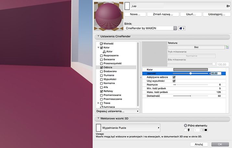232x148 pixels.
Task: Click the Siła miksowania 100,00 field
Action: 223,65
